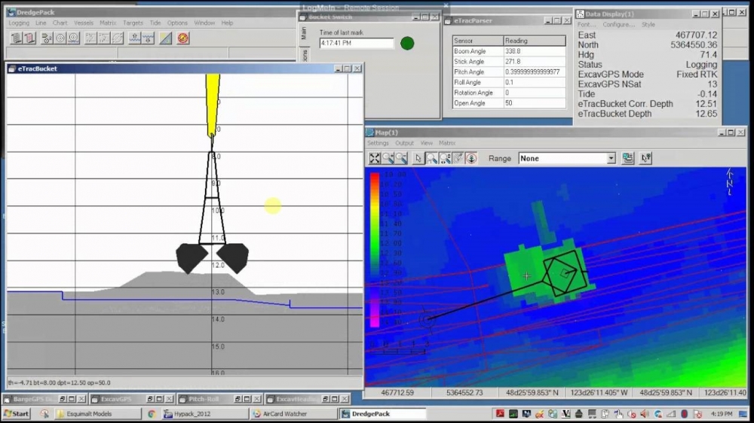Open the Vessels menu
This screenshot has height=423, width=754.
click(84, 23)
